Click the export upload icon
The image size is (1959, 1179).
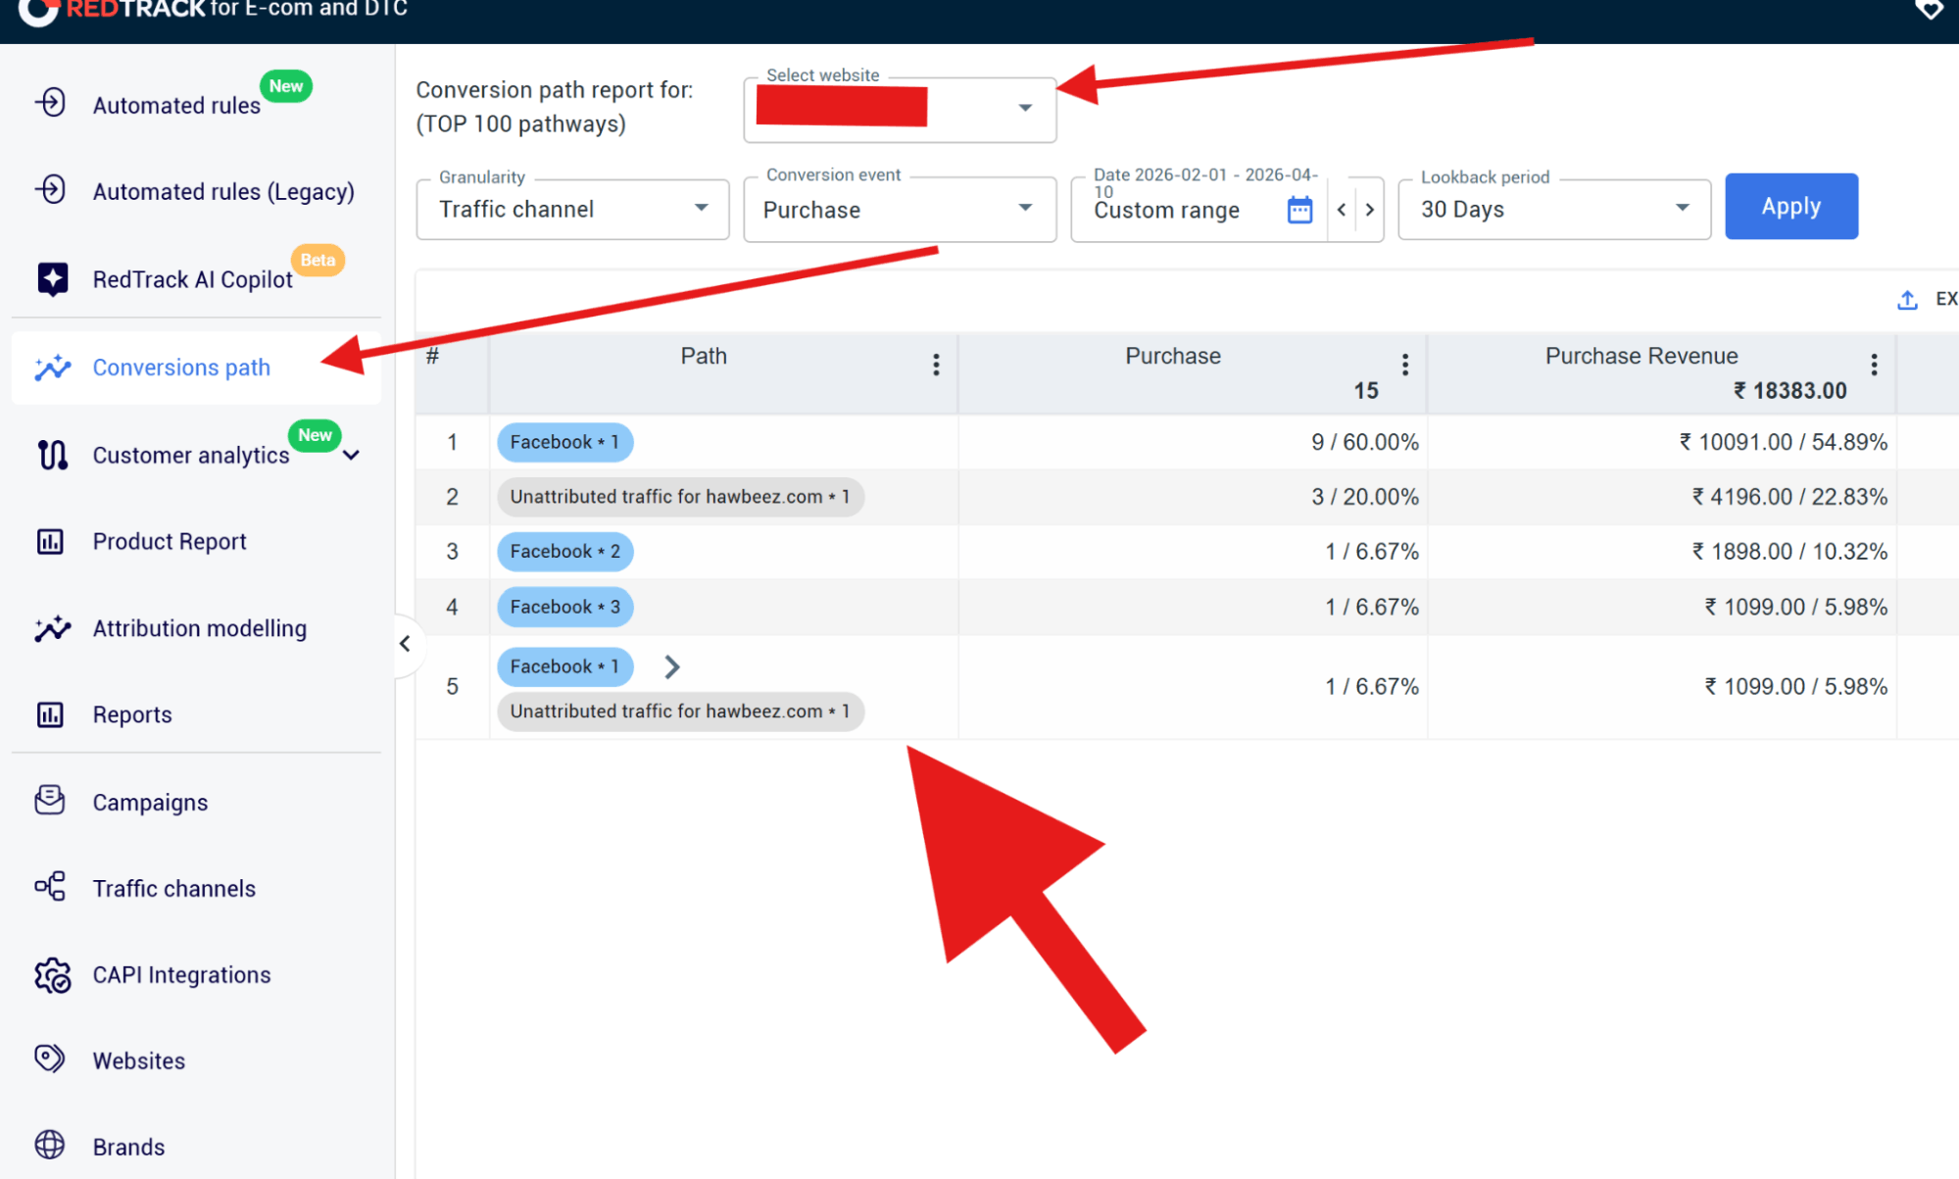point(1907,300)
